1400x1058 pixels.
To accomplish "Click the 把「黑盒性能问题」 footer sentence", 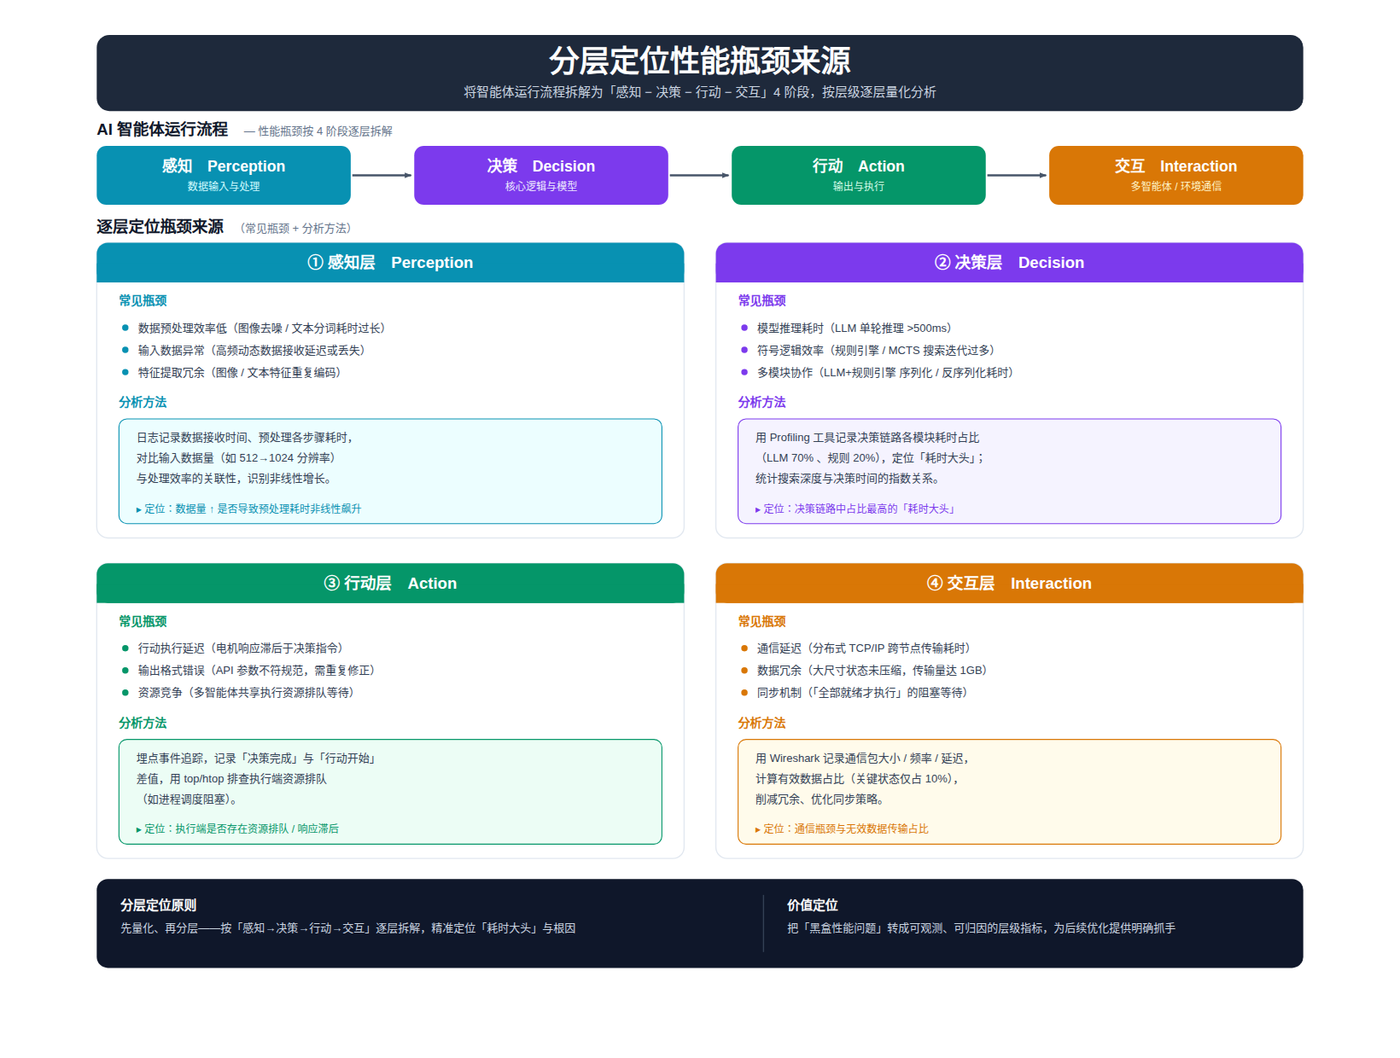I will pyautogui.click(x=982, y=928).
